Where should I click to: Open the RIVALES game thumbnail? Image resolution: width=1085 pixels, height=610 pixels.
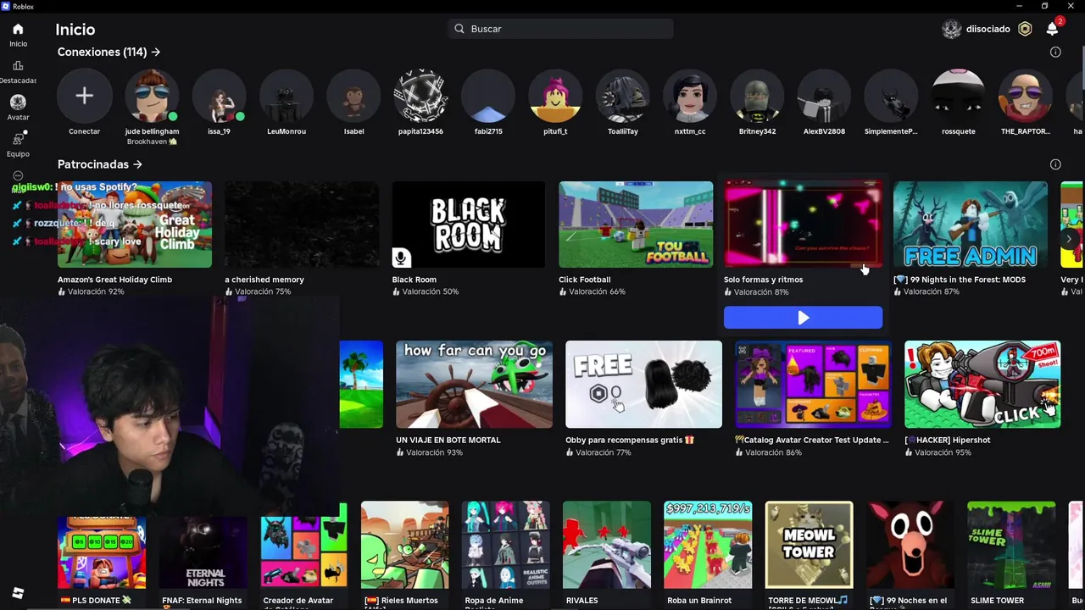pos(607,545)
